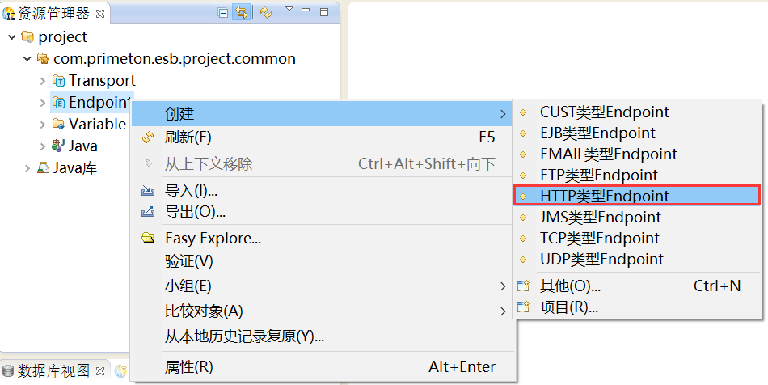Collapse com.primeton.esb.project.common node

click(x=27, y=59)
